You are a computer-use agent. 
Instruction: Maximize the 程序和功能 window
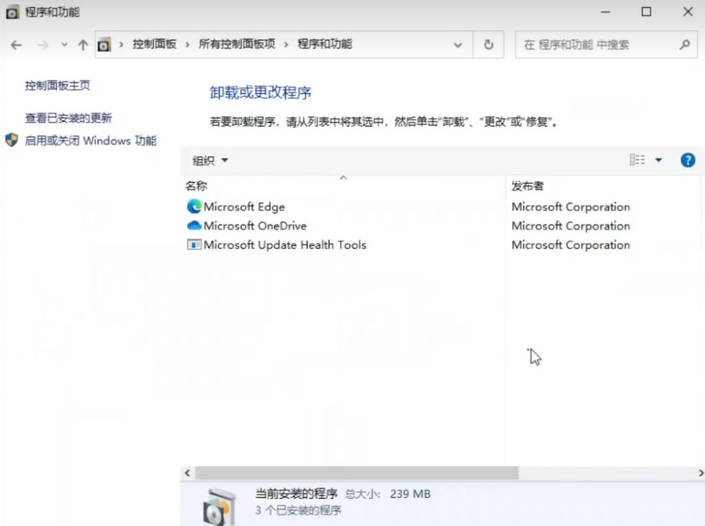click(646, 12)
